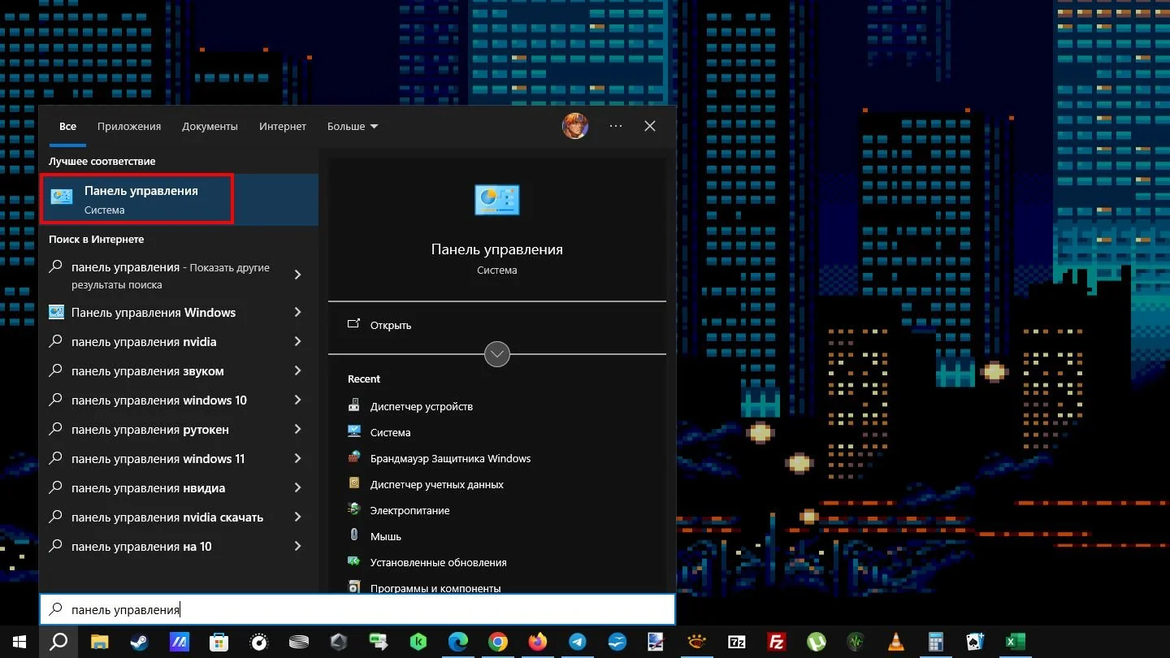Open Solitaire cards app from taskbar
Image resolution: width=1170 pixels, height=658 pixels.
[x=976, y=642]
